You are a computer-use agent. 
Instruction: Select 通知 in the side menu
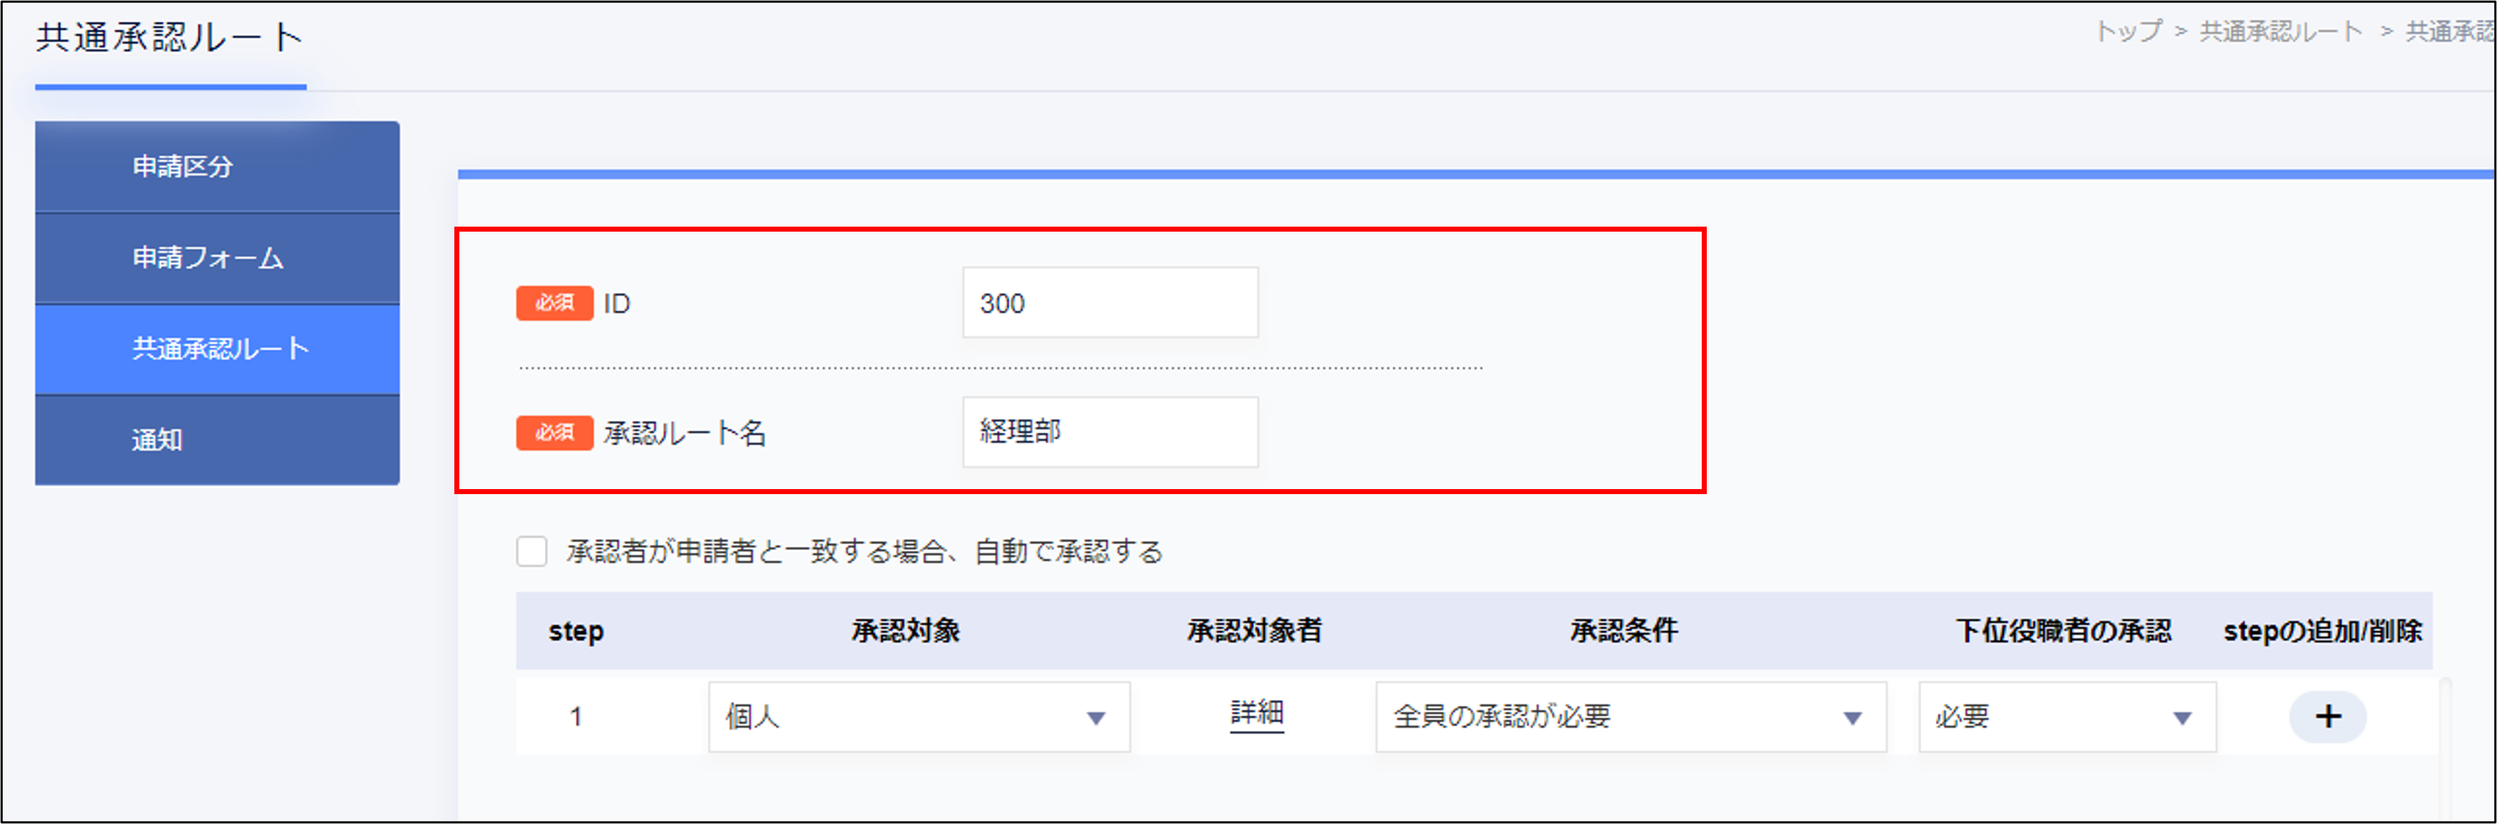(217, 440)
